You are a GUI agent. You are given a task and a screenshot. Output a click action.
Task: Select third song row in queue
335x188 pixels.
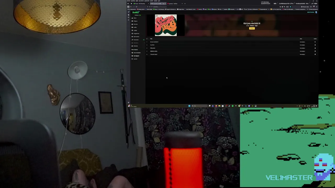click(x=232, y=48)
